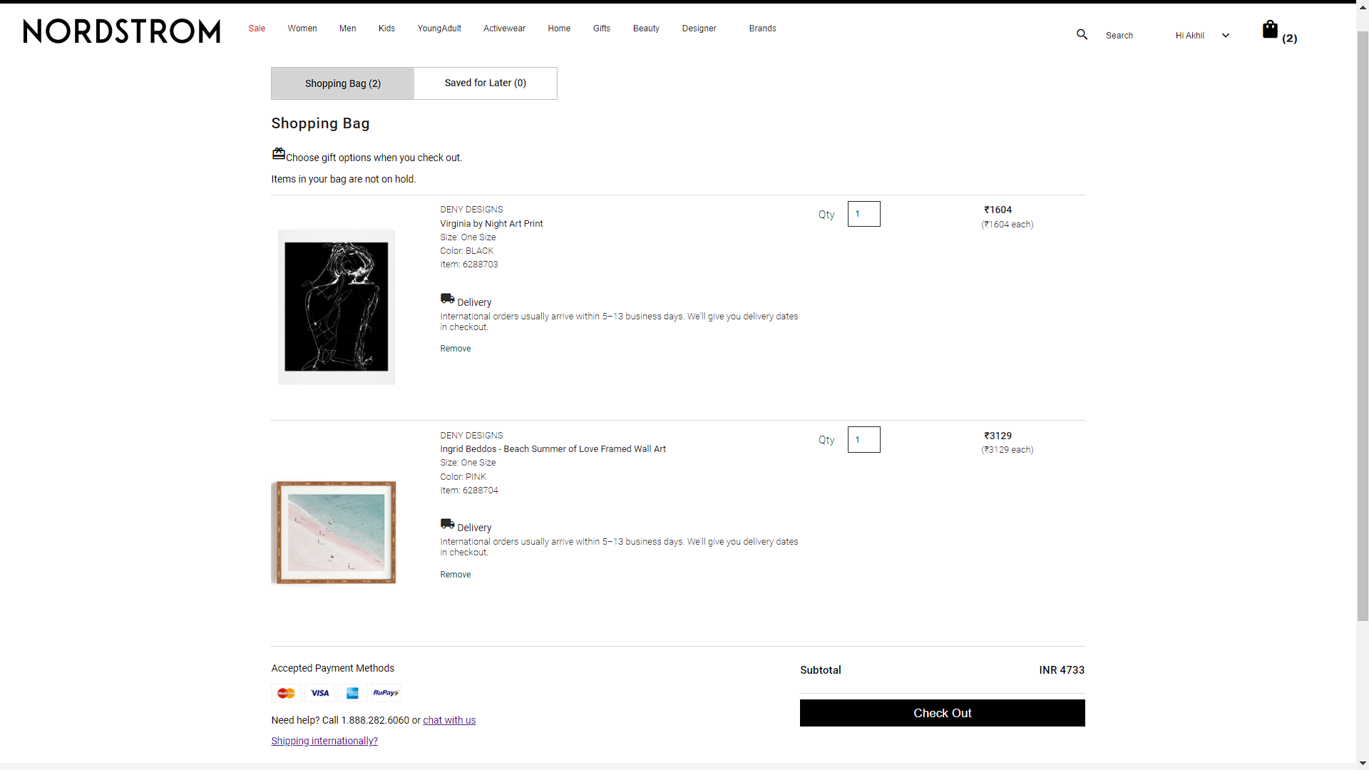Click the American Express card icon
The height and width of the screenshot is (770, 1369).
click(x=352, y=693)
